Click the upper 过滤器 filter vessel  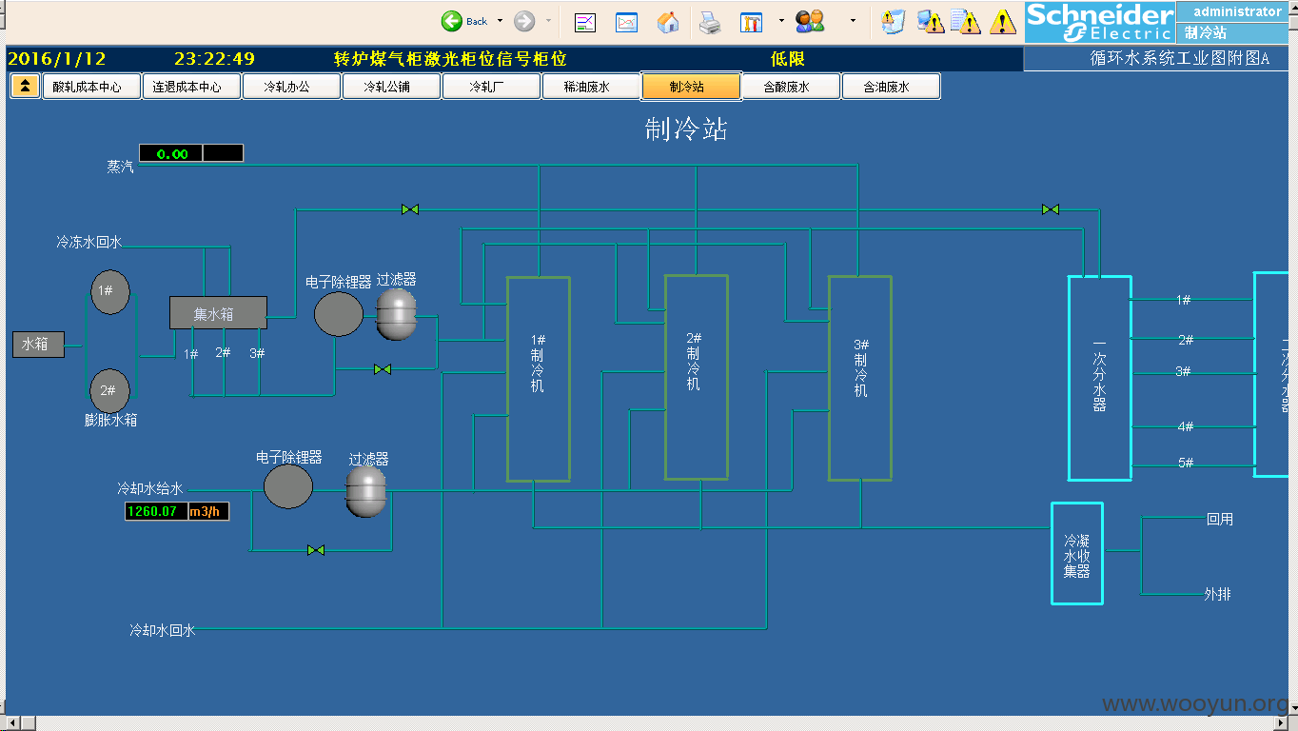click(396, 314)
